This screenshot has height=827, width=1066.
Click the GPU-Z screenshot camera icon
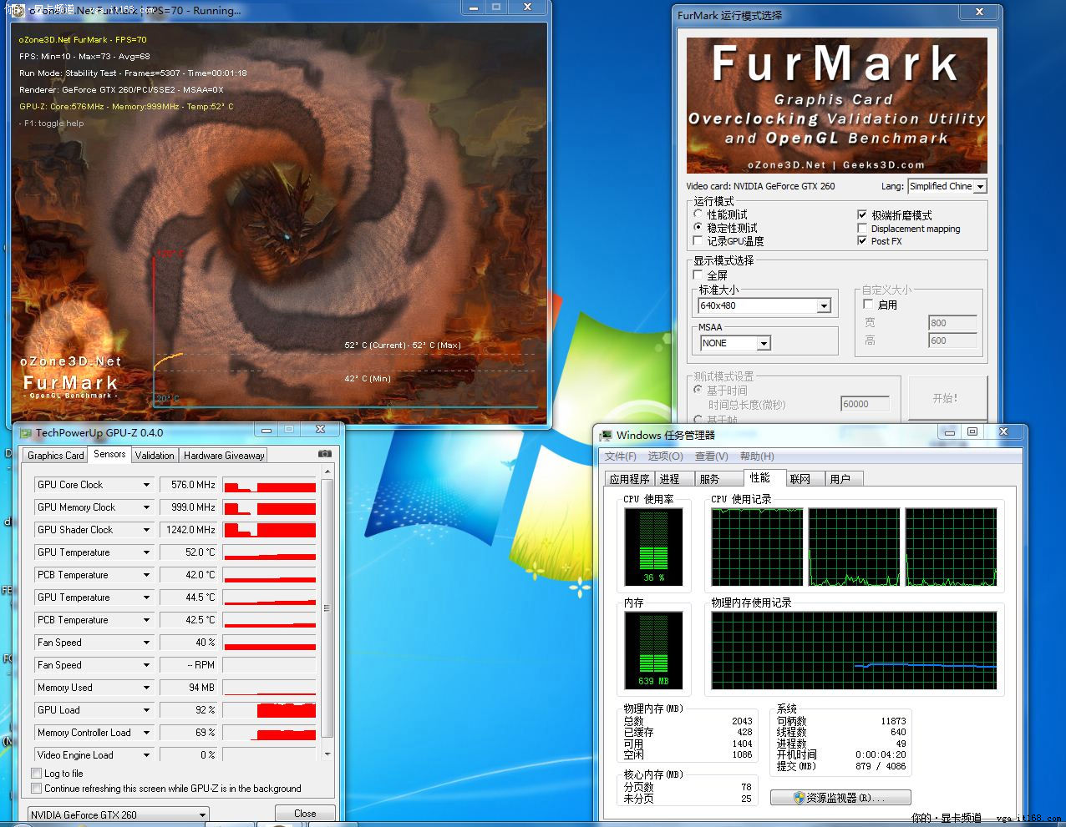(x=325, y=454)
